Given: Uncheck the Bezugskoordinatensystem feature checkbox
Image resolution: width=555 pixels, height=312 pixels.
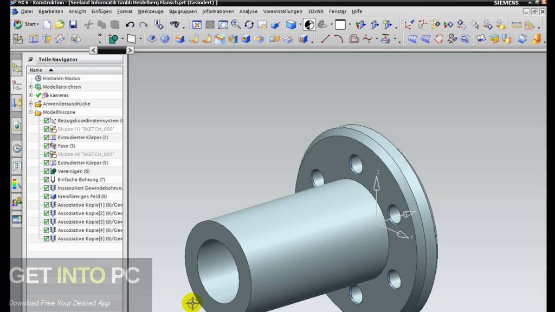Looking at the screenshot, I should tap(47, 121).
